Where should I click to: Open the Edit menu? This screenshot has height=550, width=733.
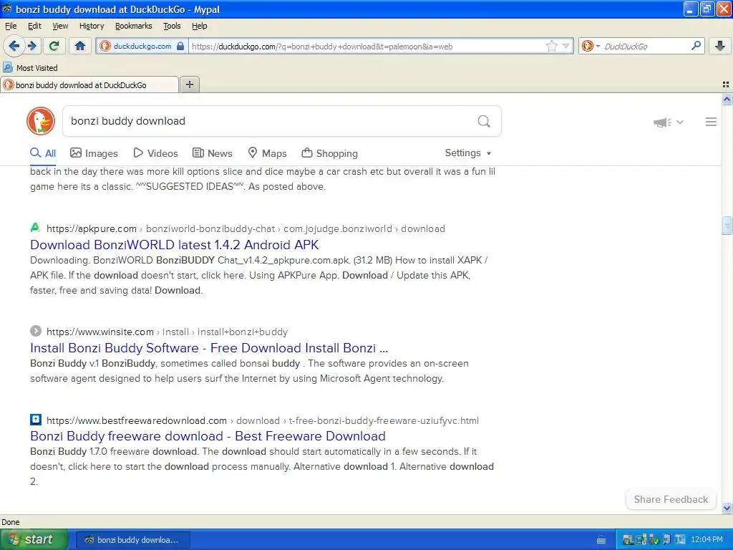34,26
